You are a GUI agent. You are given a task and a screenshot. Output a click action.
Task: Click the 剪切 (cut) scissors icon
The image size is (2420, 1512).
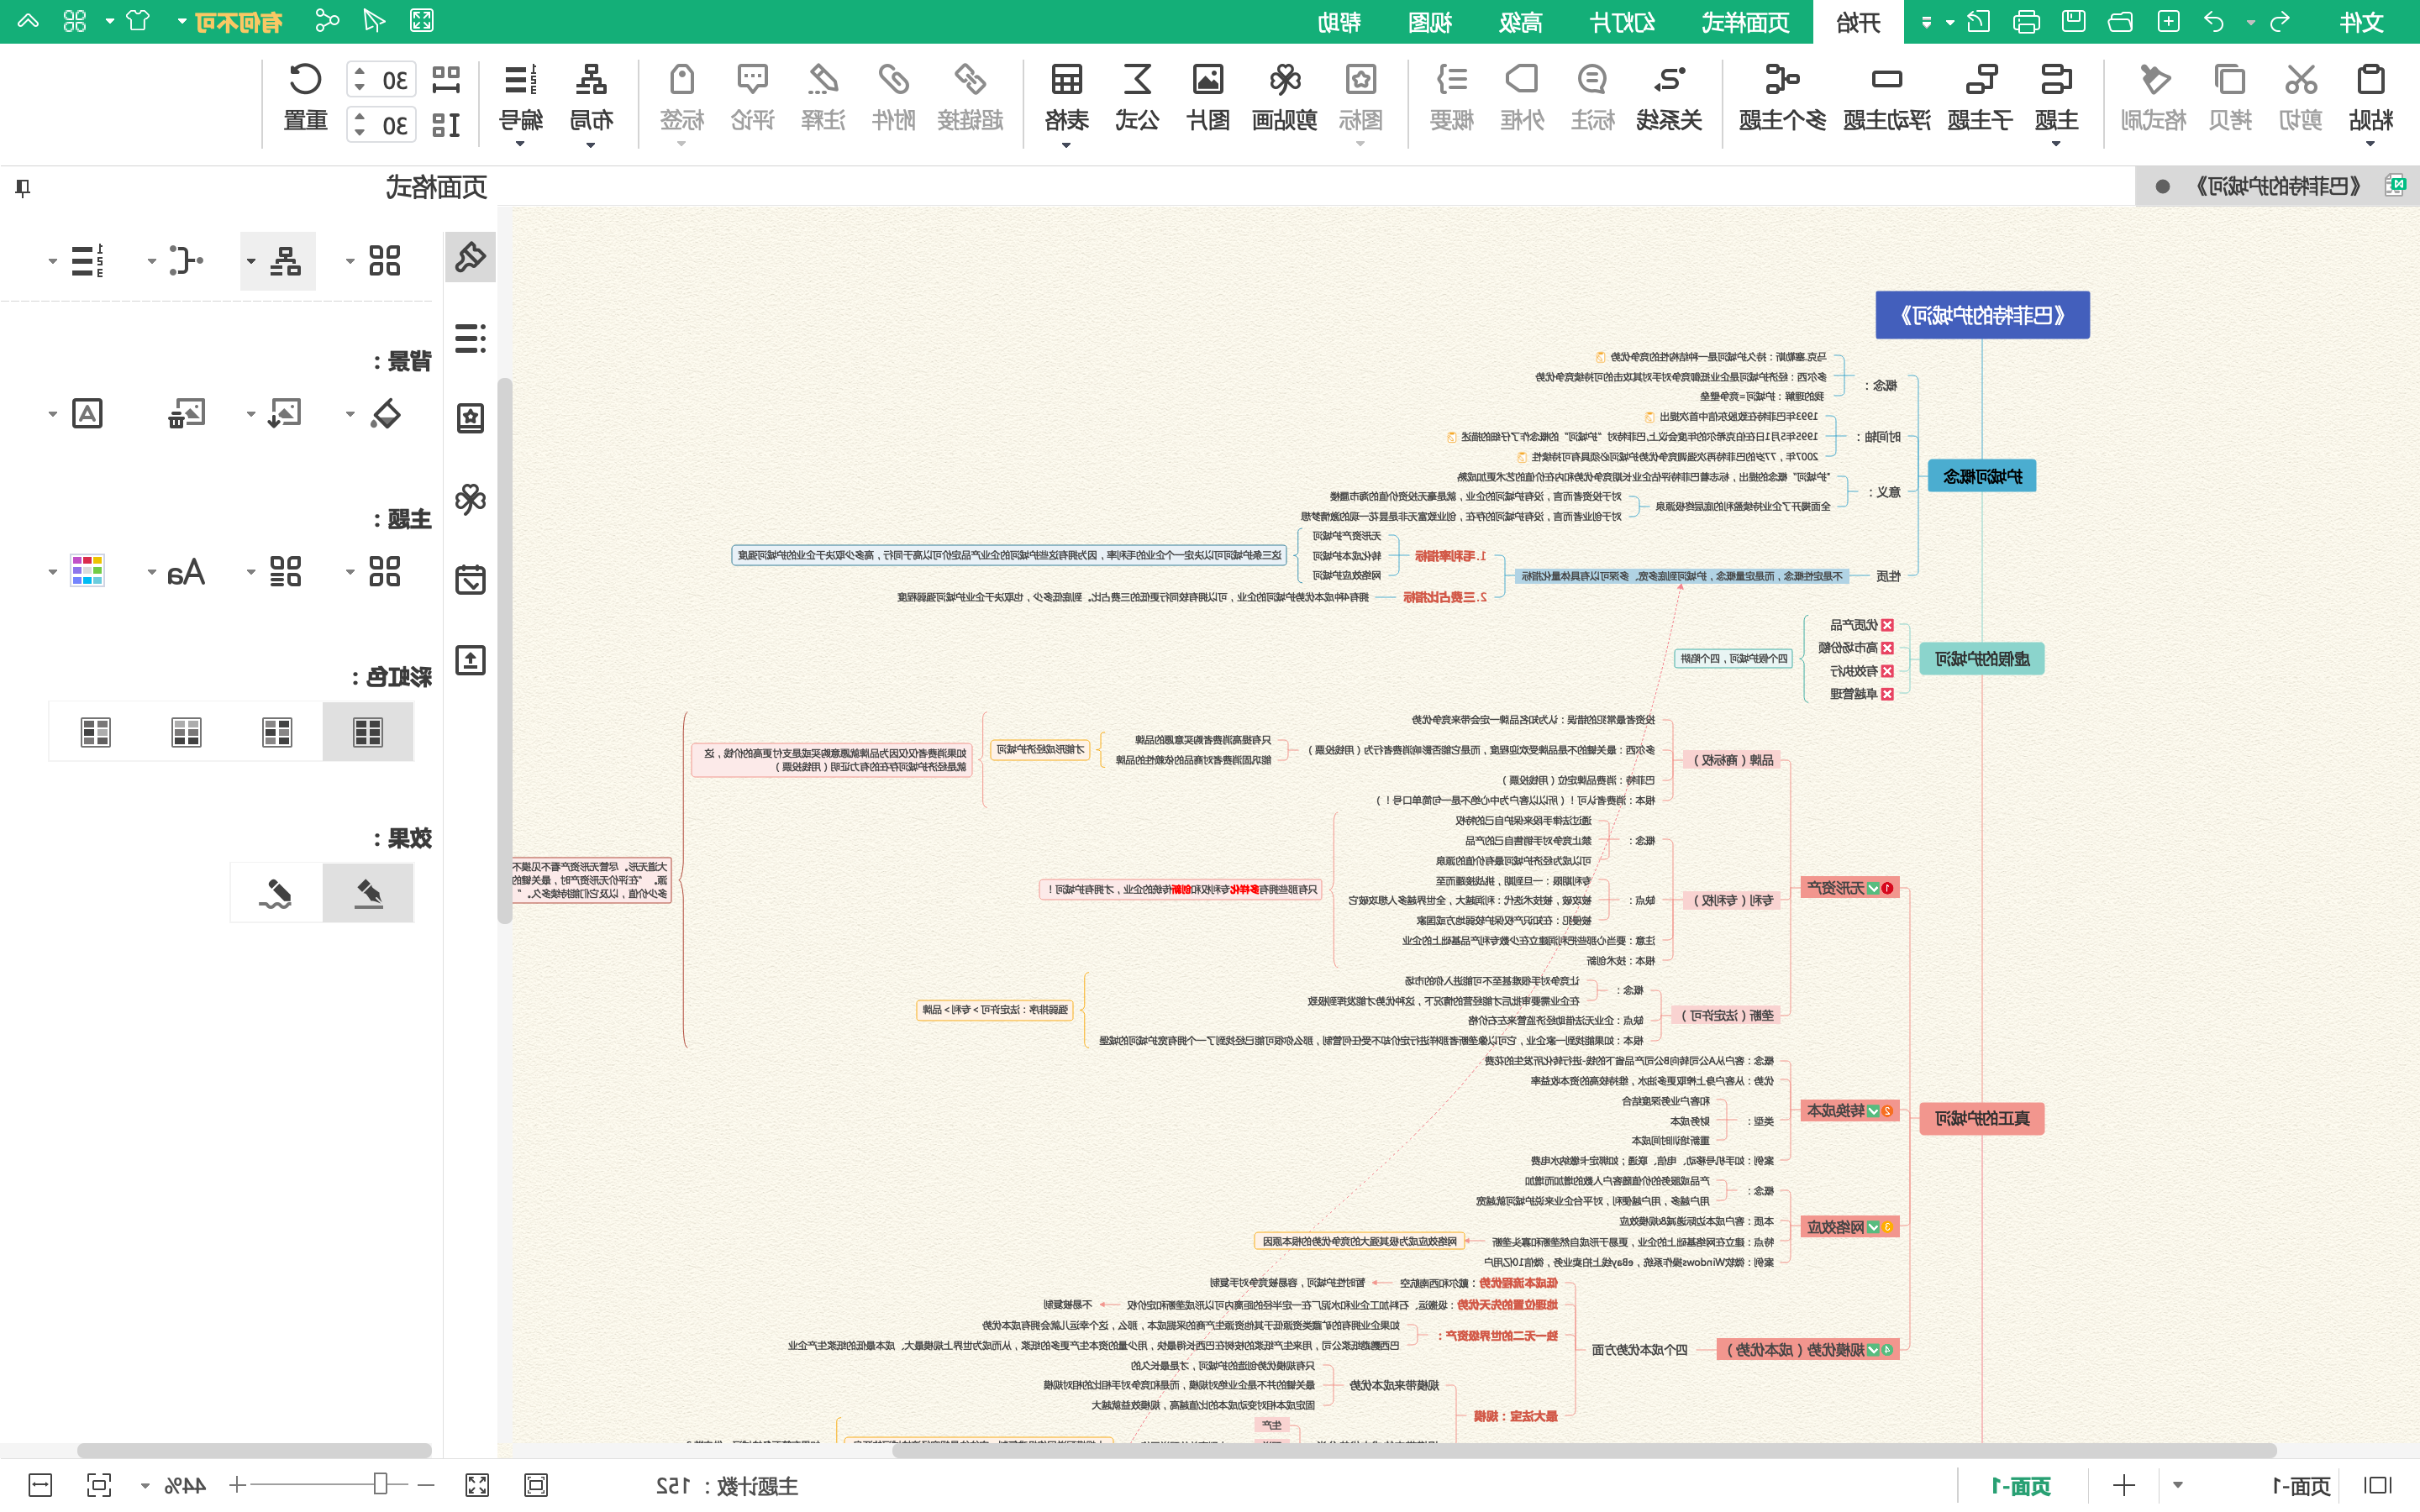coord(2300,80)
